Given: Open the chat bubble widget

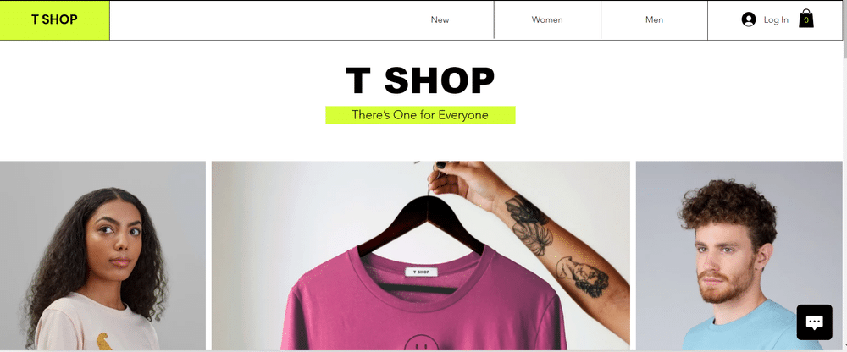Looking at the screenshot, I should coord(814,322).
